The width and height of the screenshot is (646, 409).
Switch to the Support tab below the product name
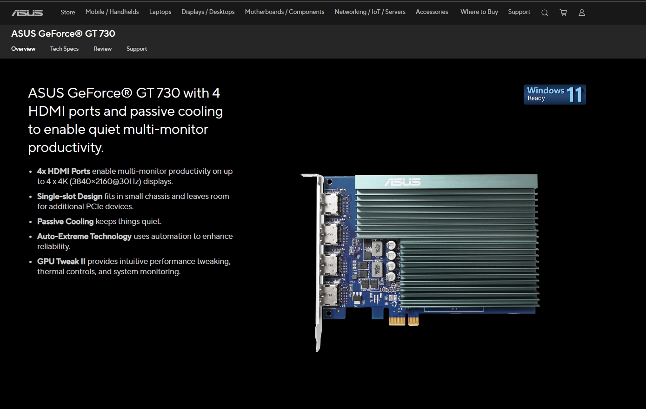[x=137, y=49]
